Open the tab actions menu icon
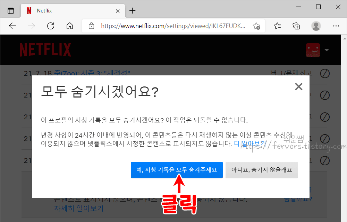This screenshot has width=347, height=222. pos(11,11)
